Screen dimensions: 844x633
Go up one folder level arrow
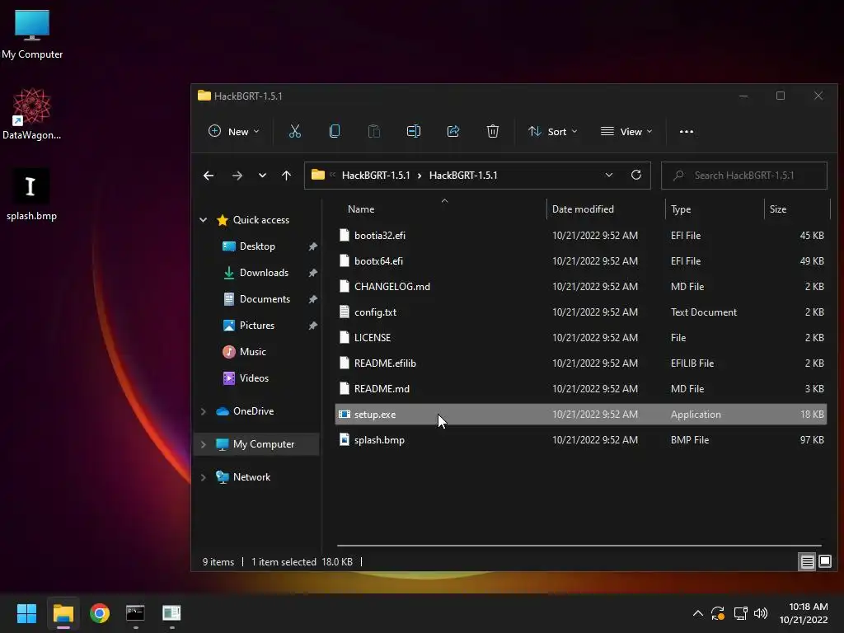coord(286,176)
